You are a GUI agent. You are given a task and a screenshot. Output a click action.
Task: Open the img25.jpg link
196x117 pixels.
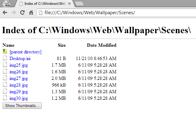tap(19, 65)
